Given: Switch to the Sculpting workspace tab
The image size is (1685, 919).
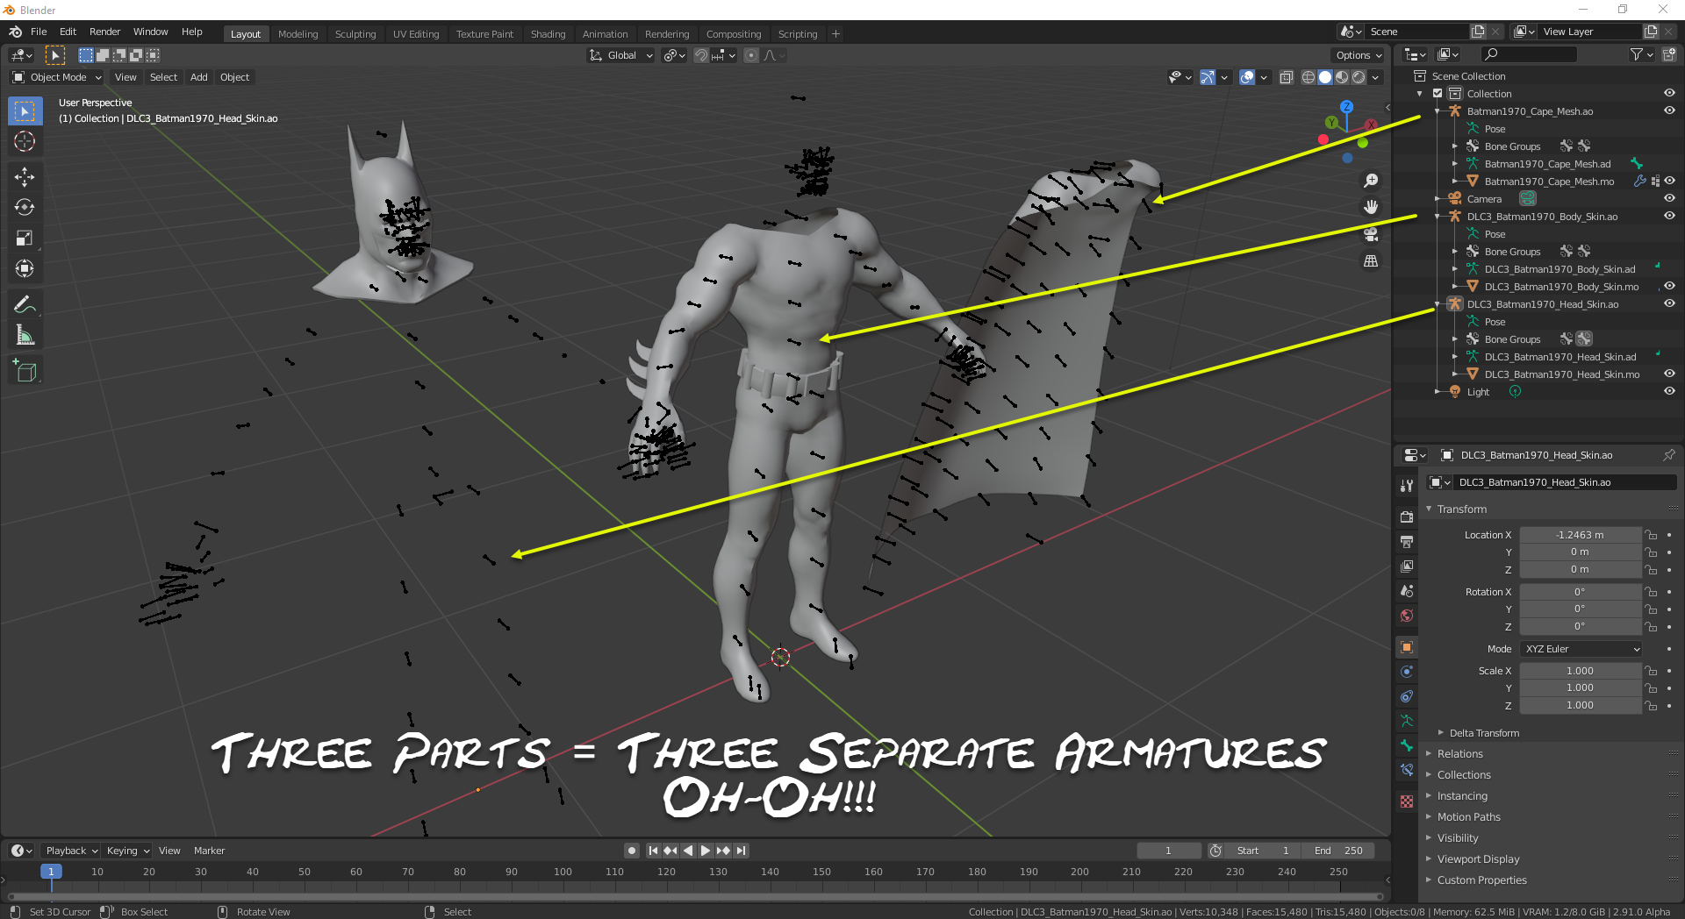Looking at the screenshot, I should pos(355,34).
